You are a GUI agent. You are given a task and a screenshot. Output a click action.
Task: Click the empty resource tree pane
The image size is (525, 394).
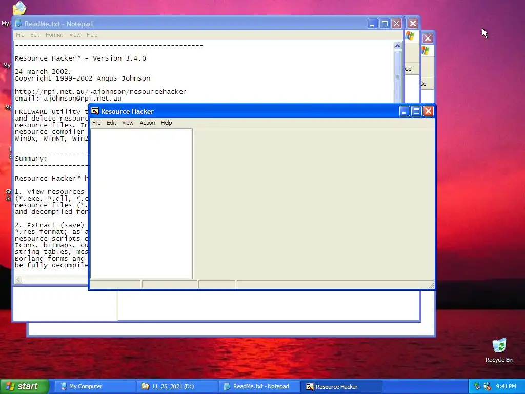tap(142, 203)
